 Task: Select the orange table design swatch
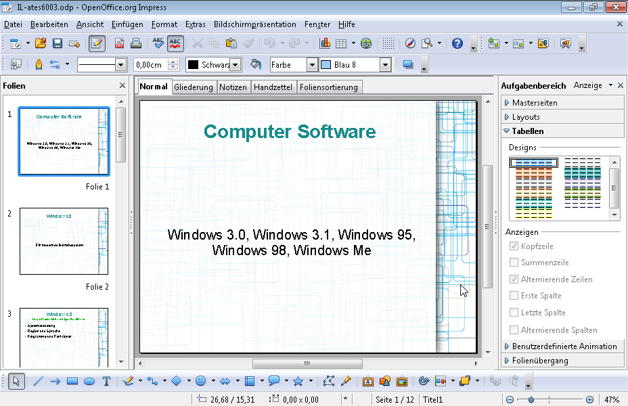click(x=534, y=173)
